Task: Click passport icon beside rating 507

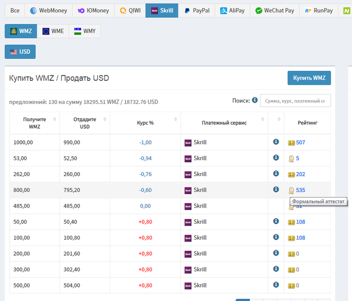Action: point(291,143)
